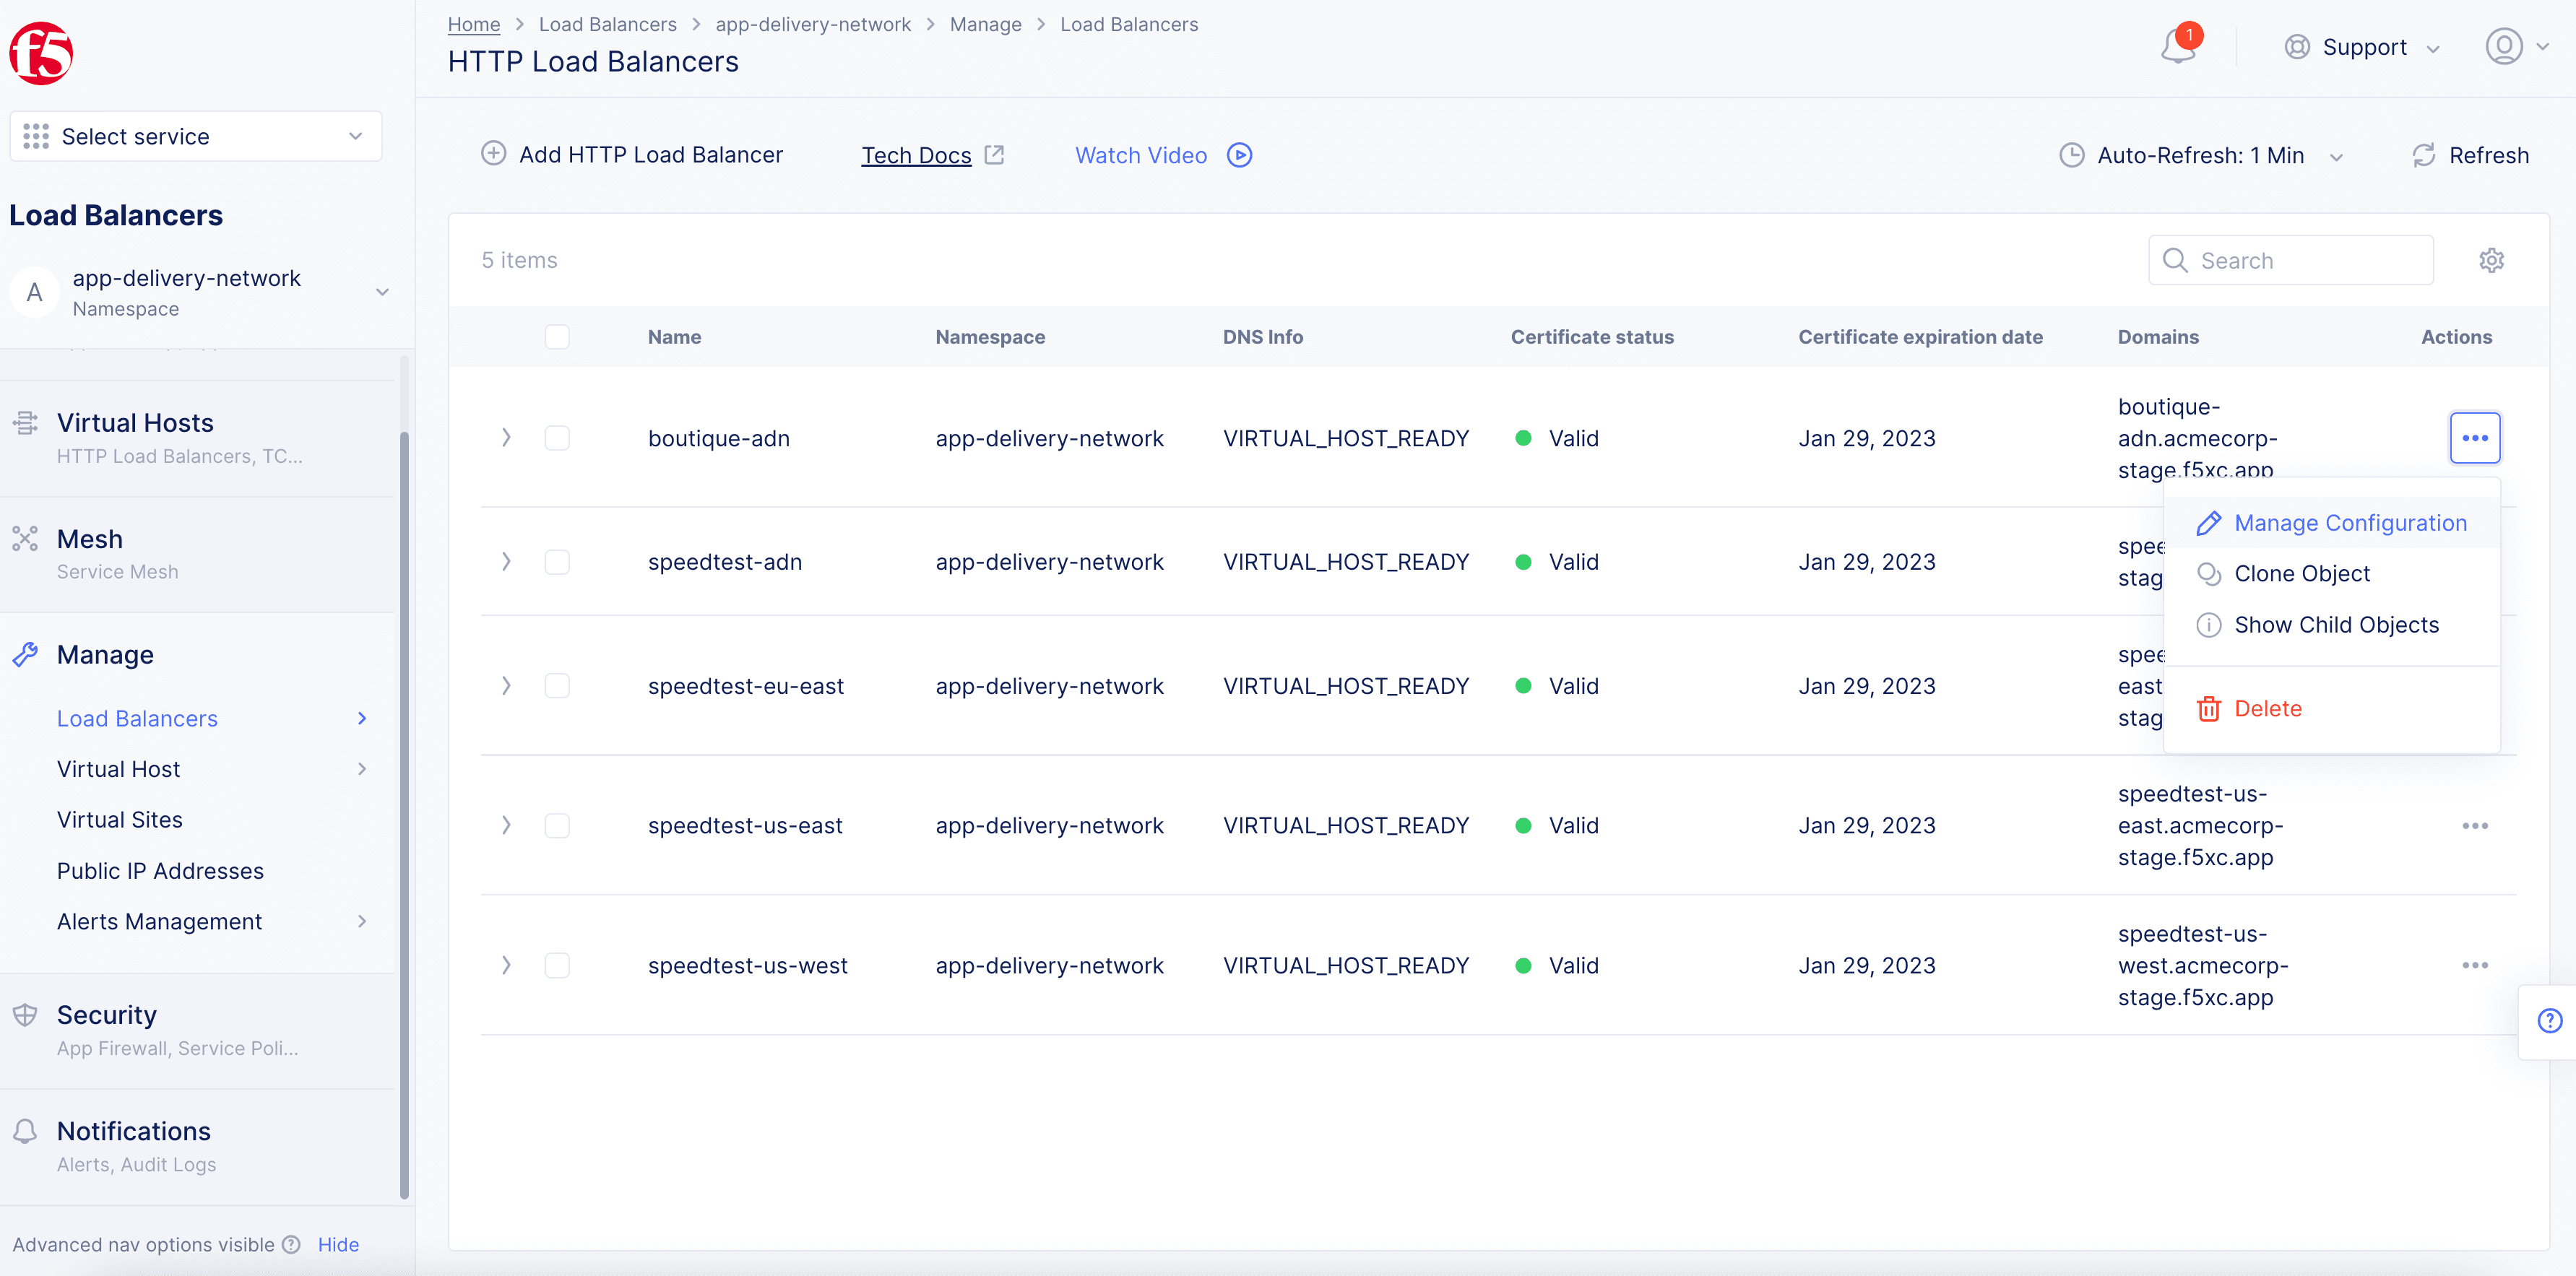The height and width of the screenshot is (1276, 2576).
Task: Click the search magnifier icon
Action: point(2175,260)
